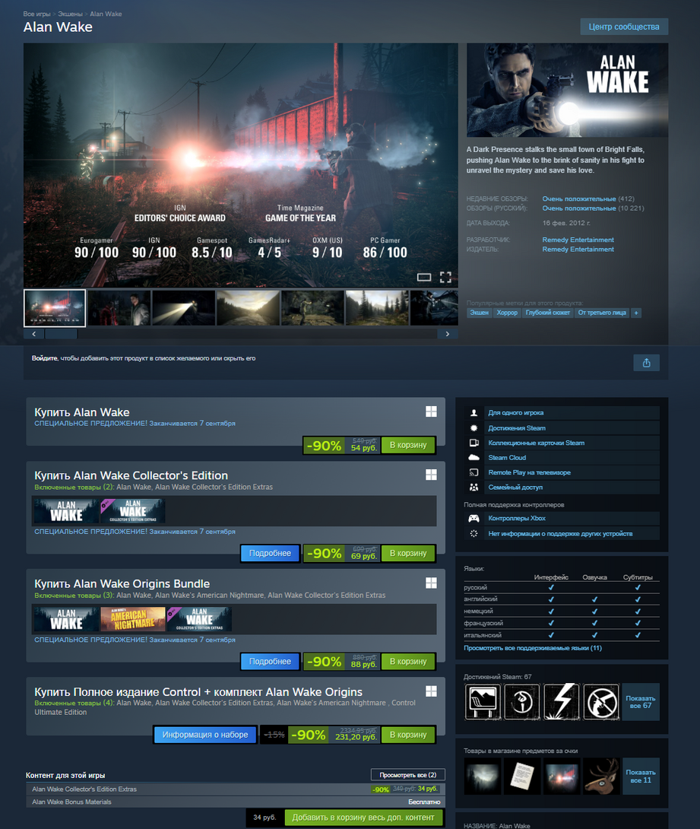Select the river landscape screenshot thumbnail

(x=248, y=308)
